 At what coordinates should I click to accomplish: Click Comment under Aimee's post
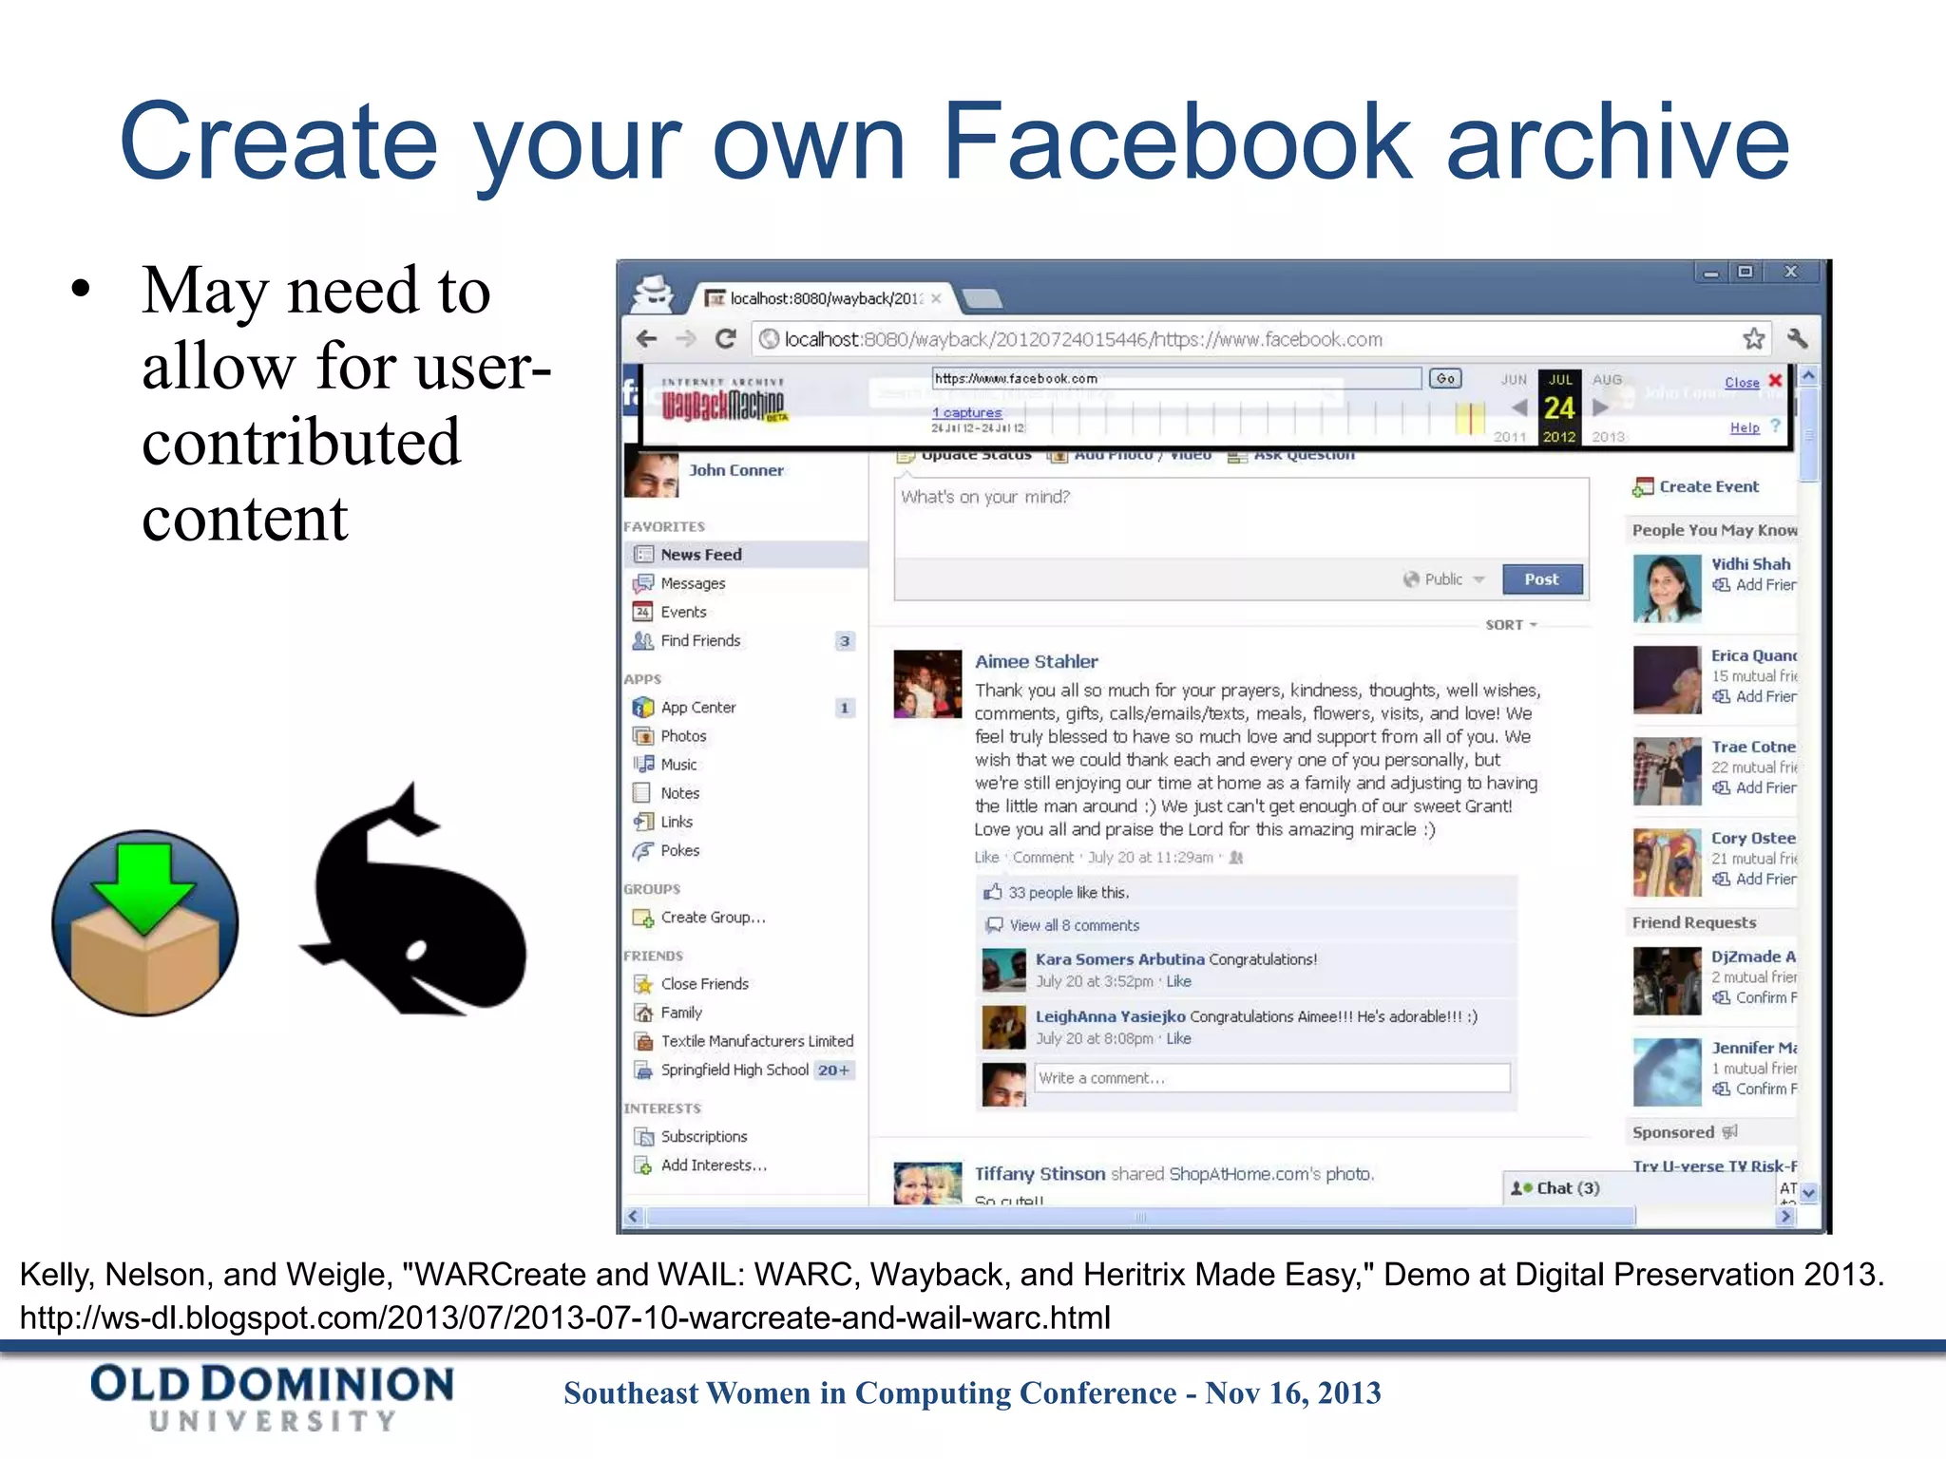pos(1042,857)
